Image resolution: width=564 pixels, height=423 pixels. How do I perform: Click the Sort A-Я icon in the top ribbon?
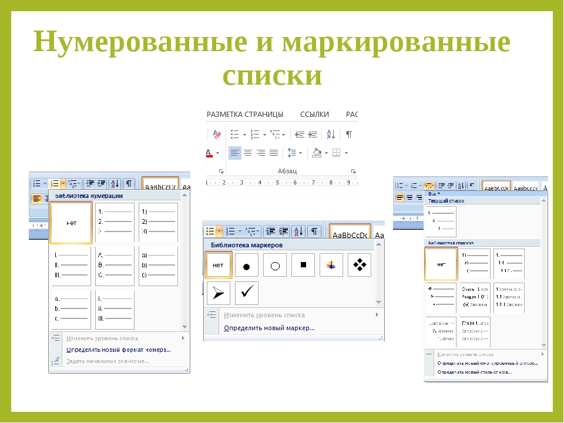coord(331,135)
